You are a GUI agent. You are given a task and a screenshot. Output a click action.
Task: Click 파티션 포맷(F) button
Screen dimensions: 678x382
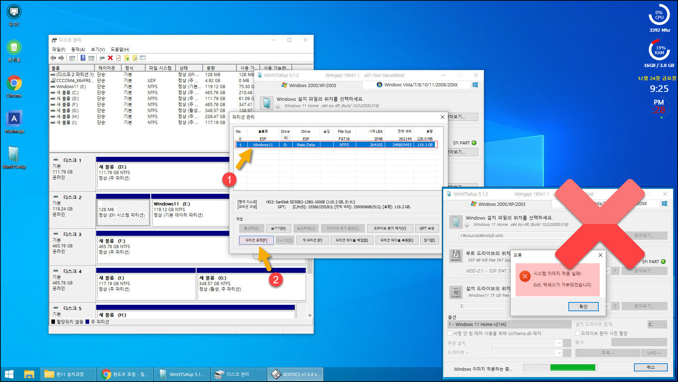256,240
